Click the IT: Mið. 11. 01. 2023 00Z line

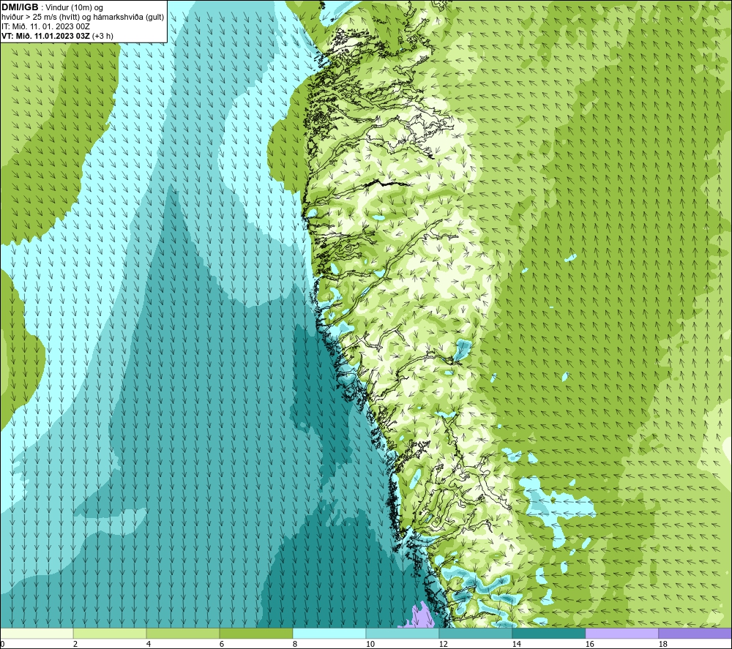(45, 26)
